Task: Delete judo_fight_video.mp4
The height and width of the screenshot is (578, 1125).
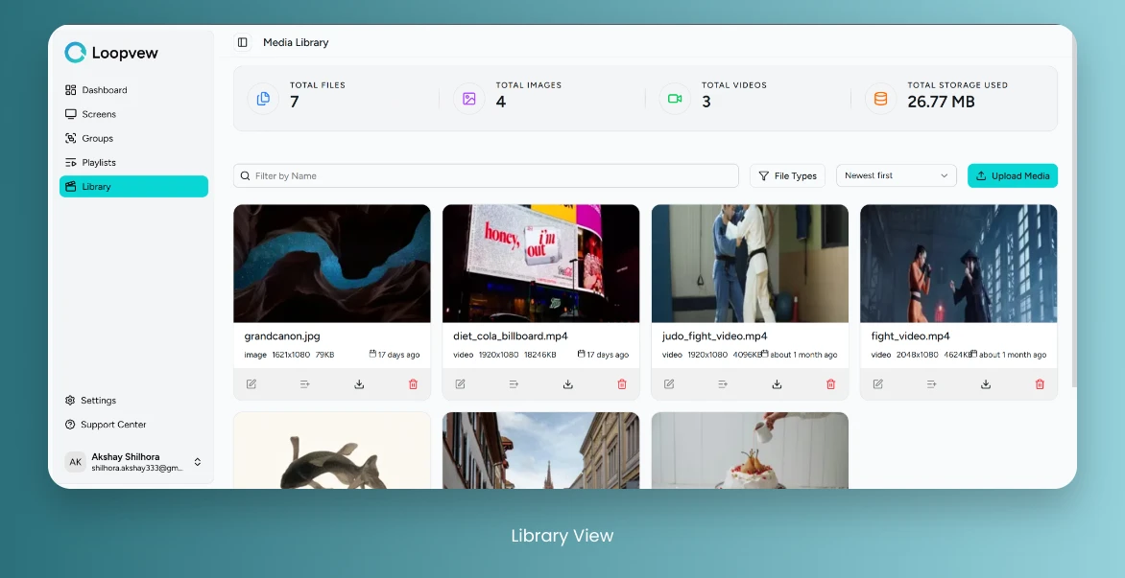Action: (x=831, y=384)
